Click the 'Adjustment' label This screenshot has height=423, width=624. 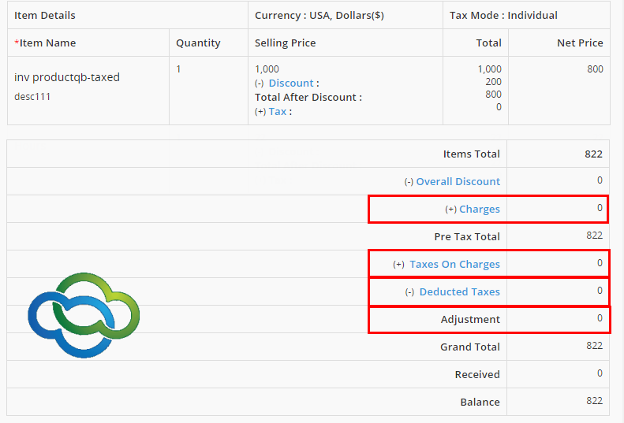pos(470,319)
